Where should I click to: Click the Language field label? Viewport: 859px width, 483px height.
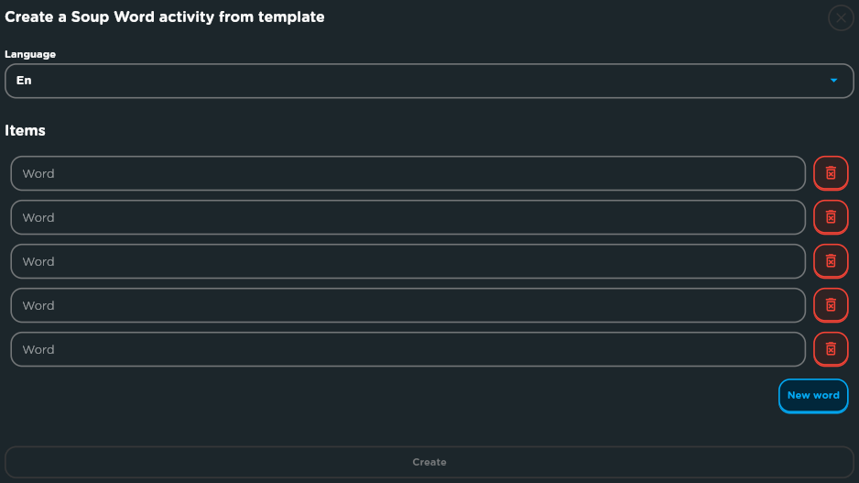30,54
